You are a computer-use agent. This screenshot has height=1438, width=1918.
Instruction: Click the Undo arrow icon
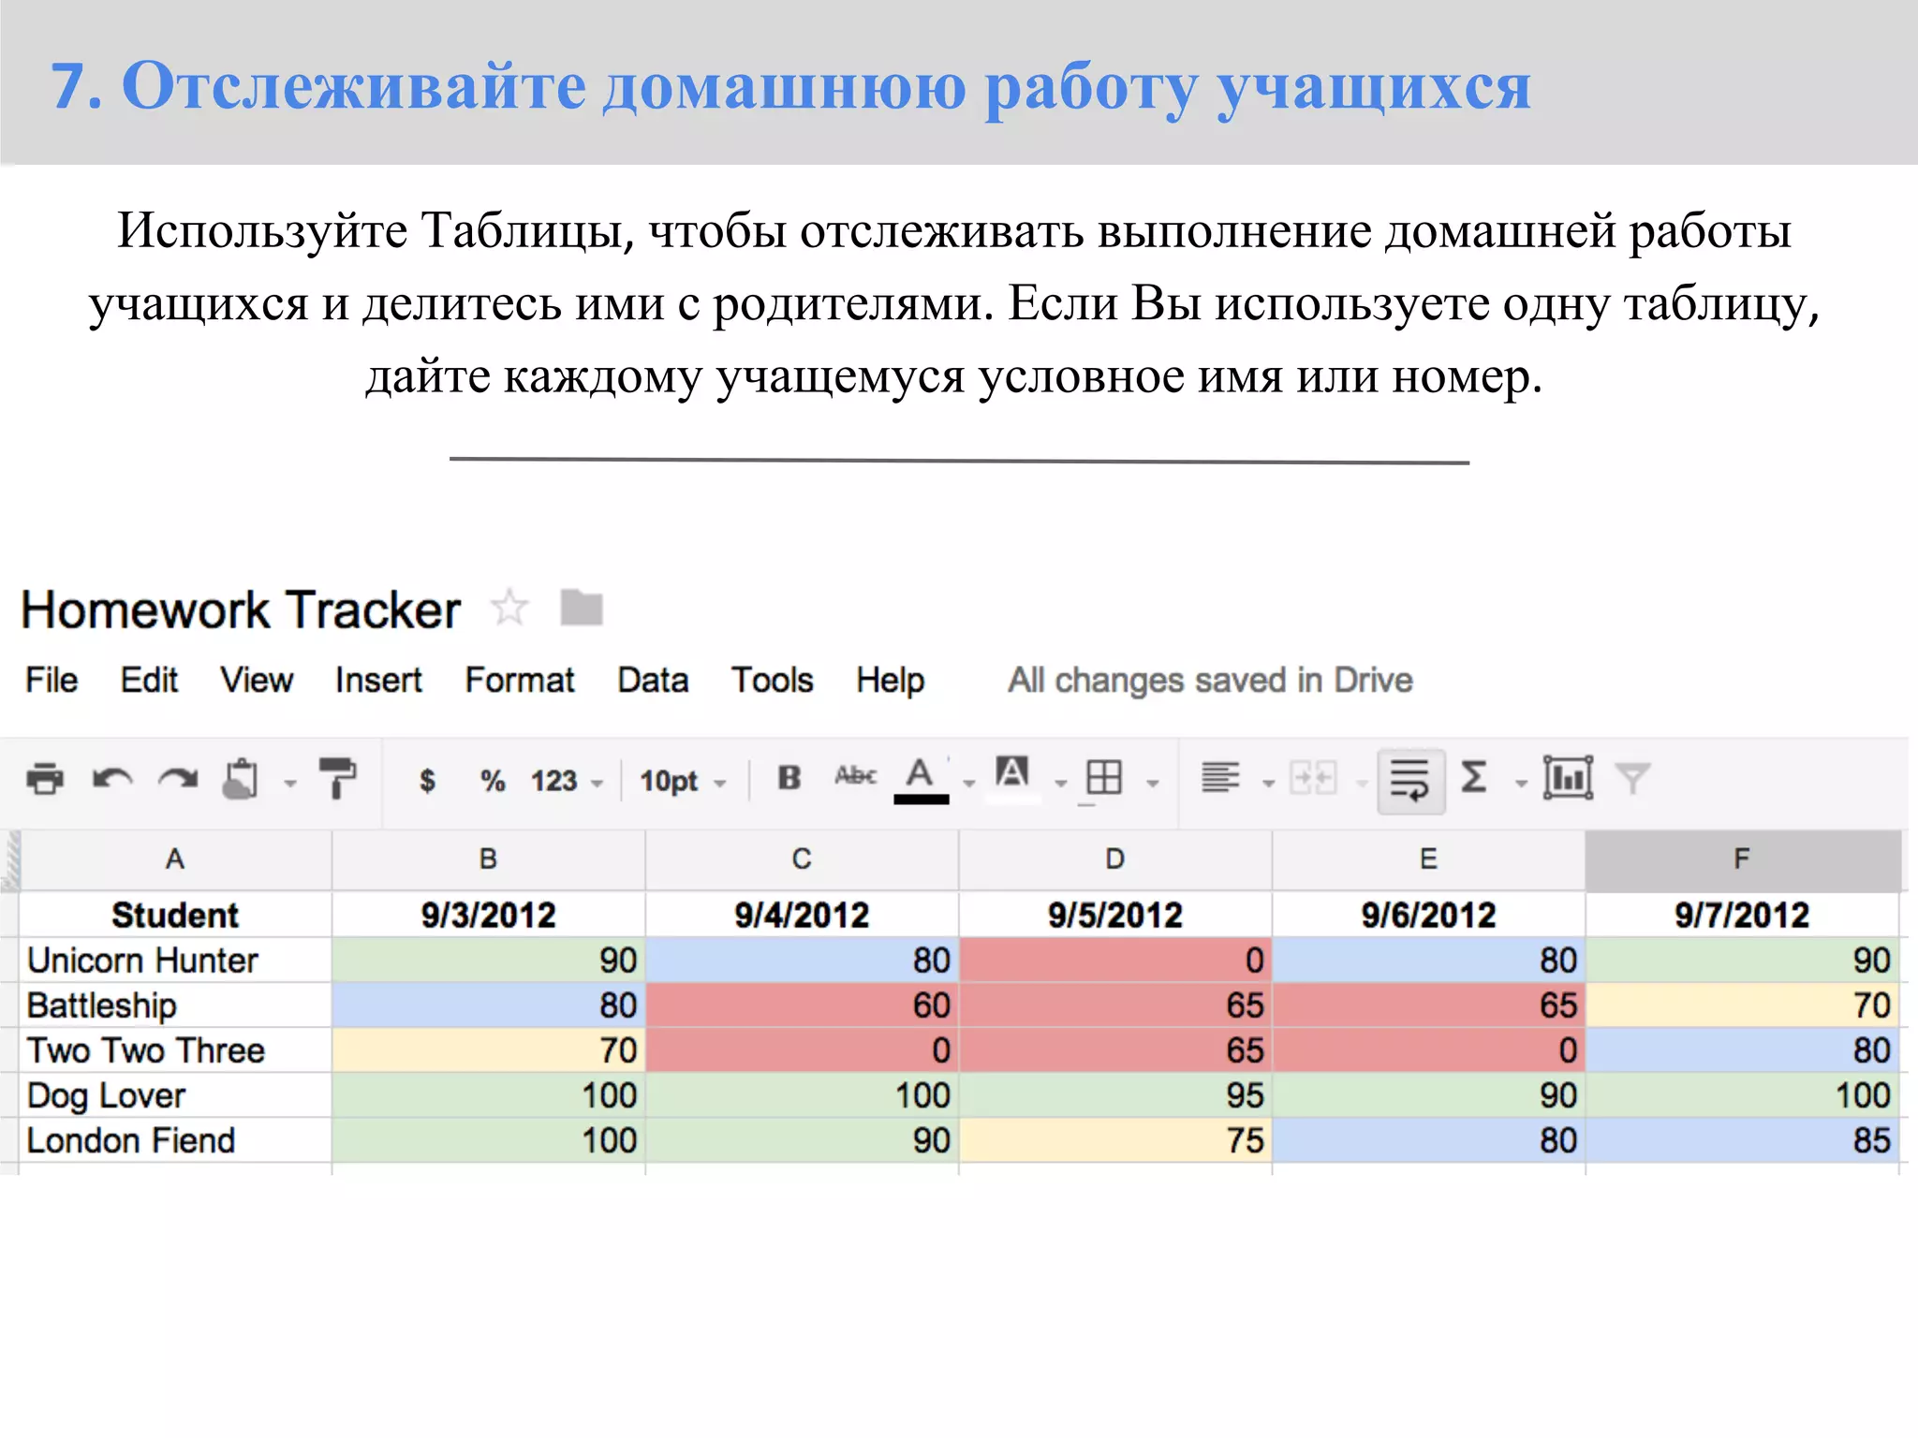point(112,779)
